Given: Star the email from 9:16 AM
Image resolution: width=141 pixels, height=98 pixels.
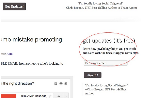Looking at the screenshot, I should tap(50, 96).
